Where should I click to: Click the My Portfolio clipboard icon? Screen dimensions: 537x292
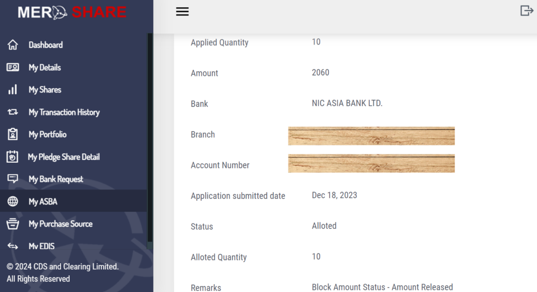point(13,134)
